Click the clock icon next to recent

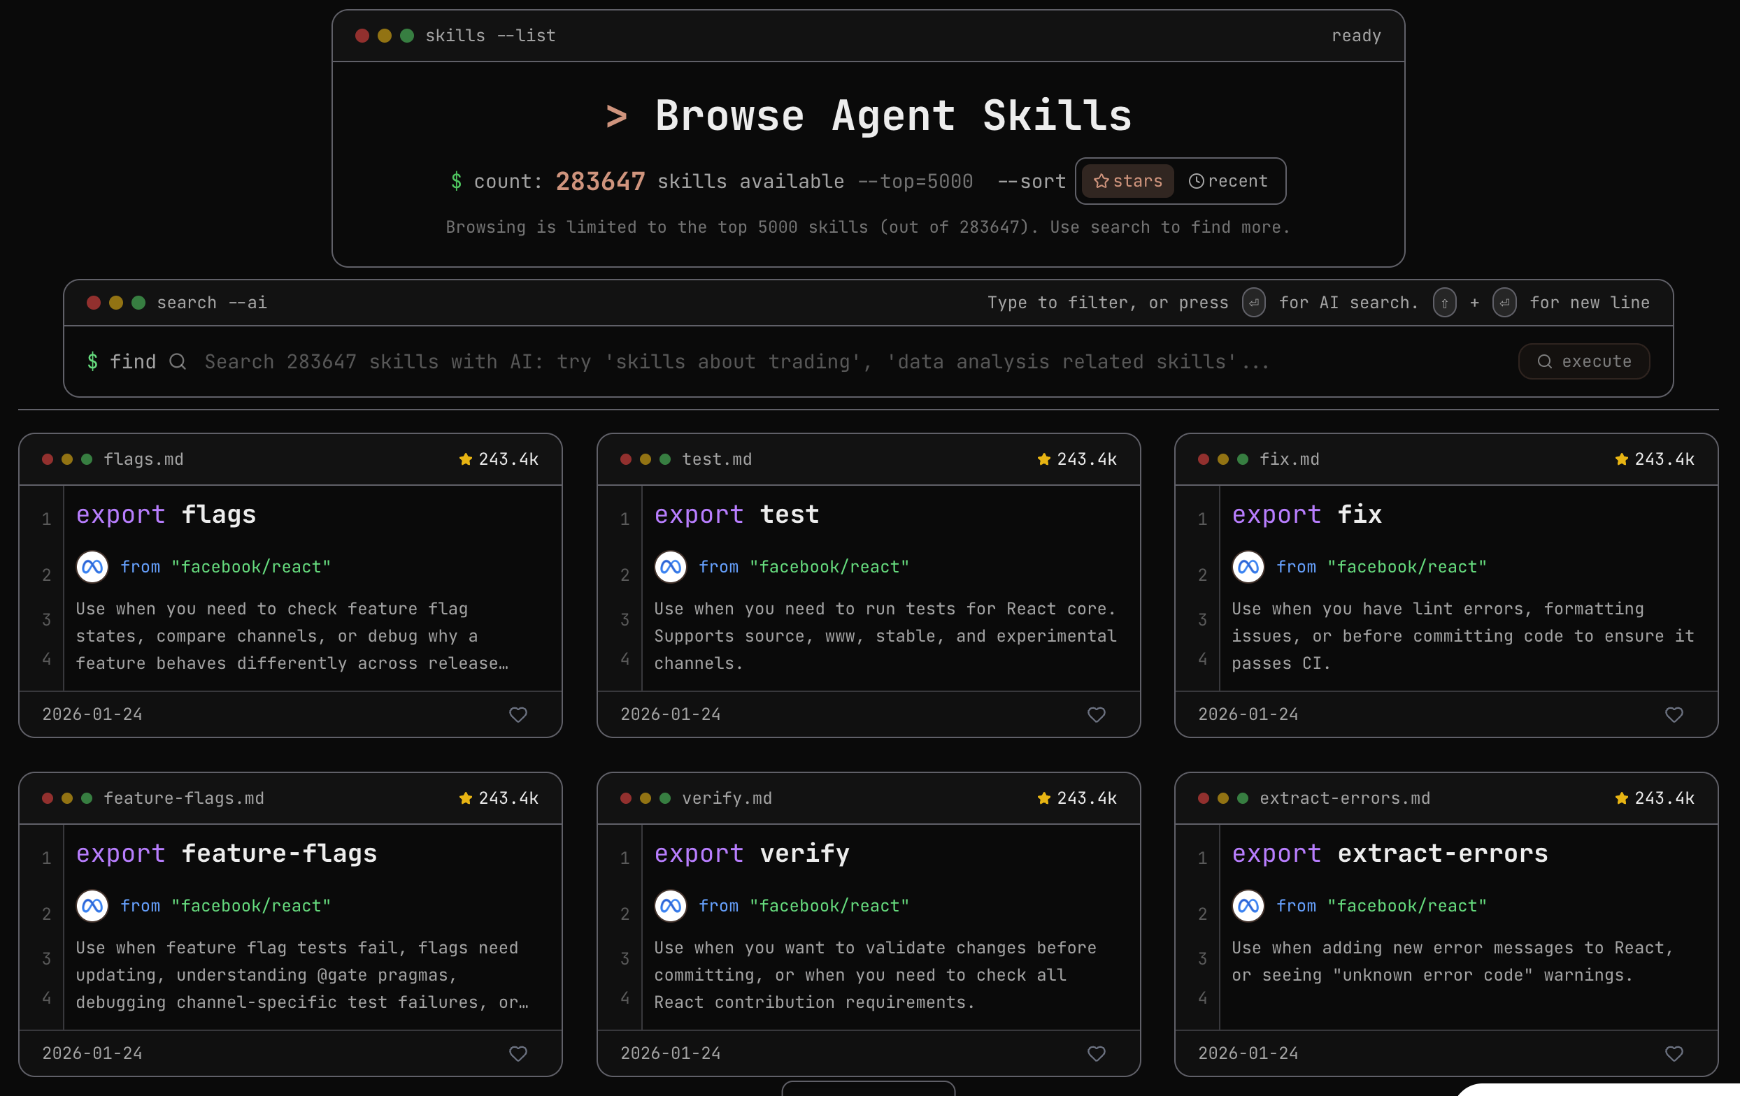(1198, 181)
